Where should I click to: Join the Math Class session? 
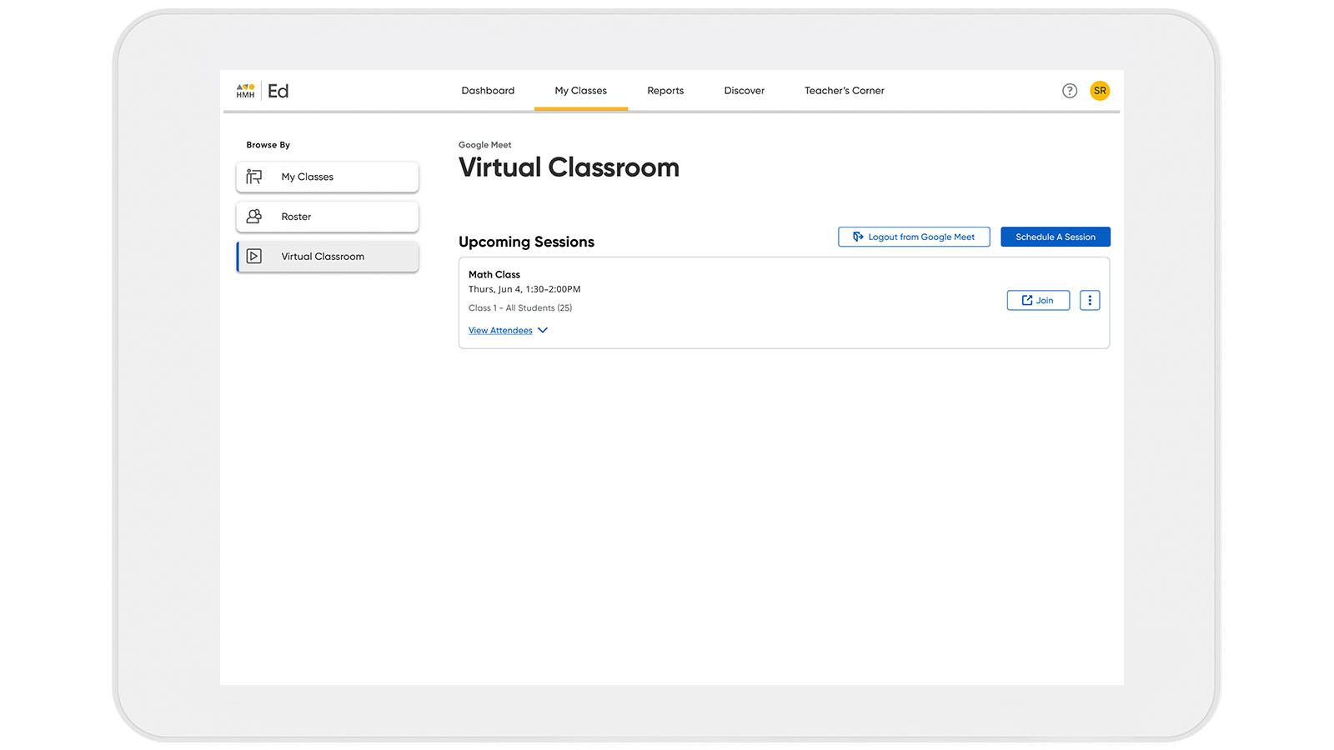pos(1038,300)
